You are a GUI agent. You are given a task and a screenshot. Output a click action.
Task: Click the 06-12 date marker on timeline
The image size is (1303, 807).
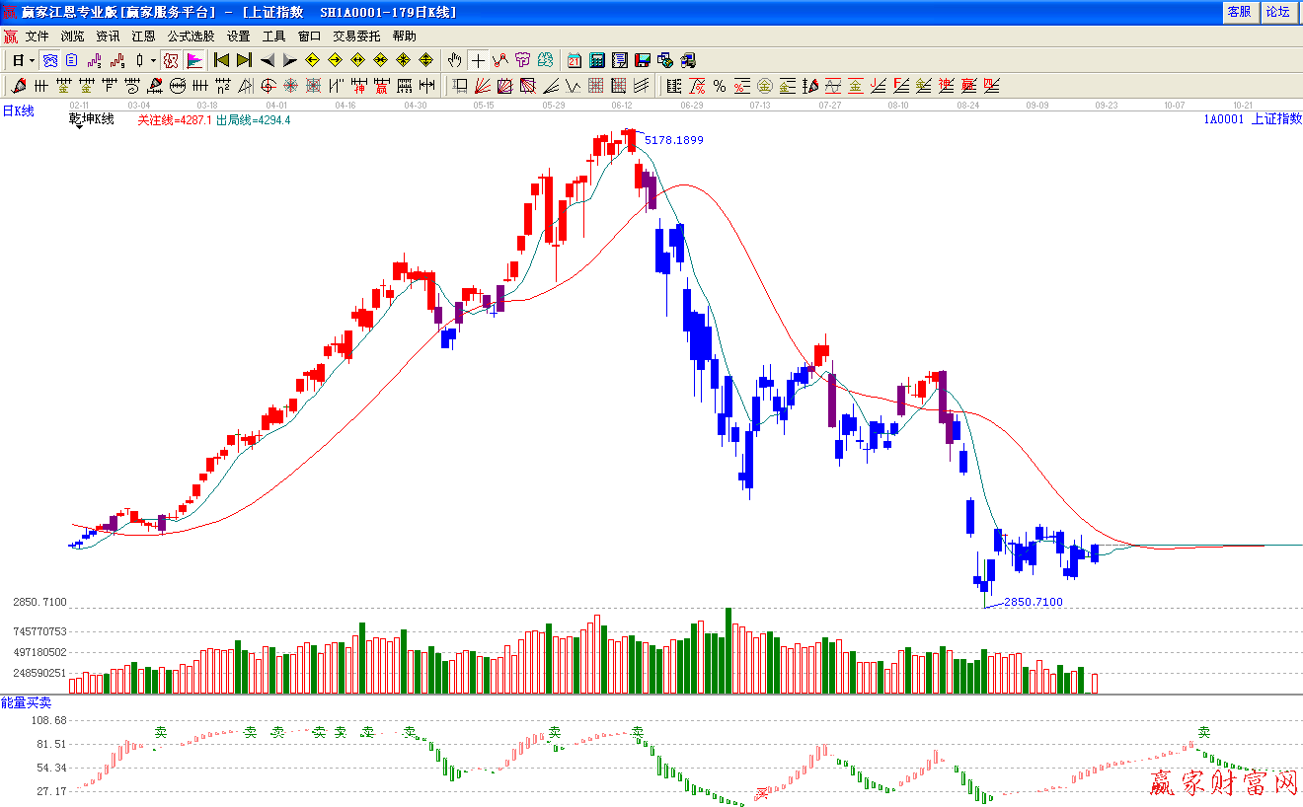click(622, 105)
